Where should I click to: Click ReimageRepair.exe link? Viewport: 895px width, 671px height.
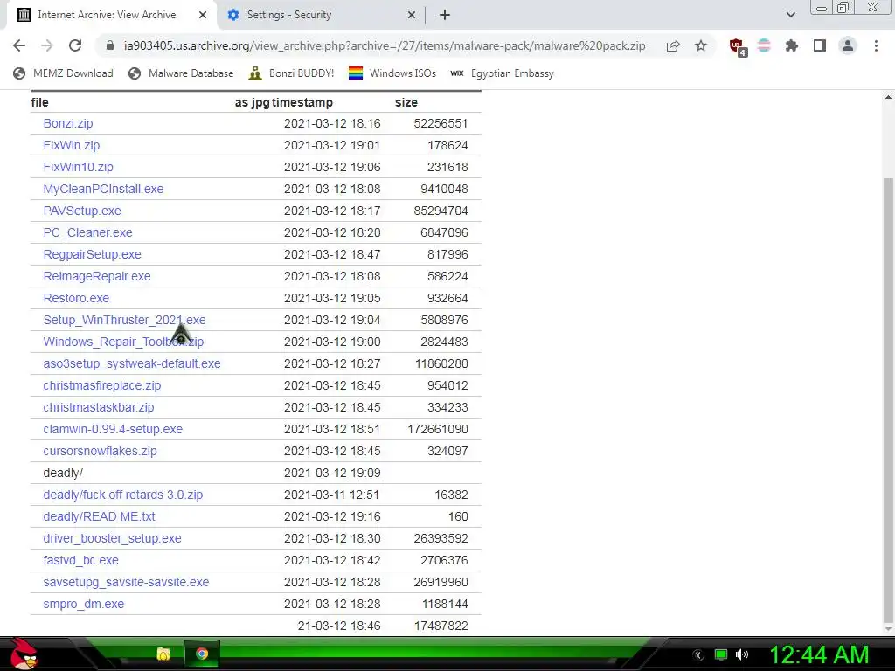pos(97,276)
